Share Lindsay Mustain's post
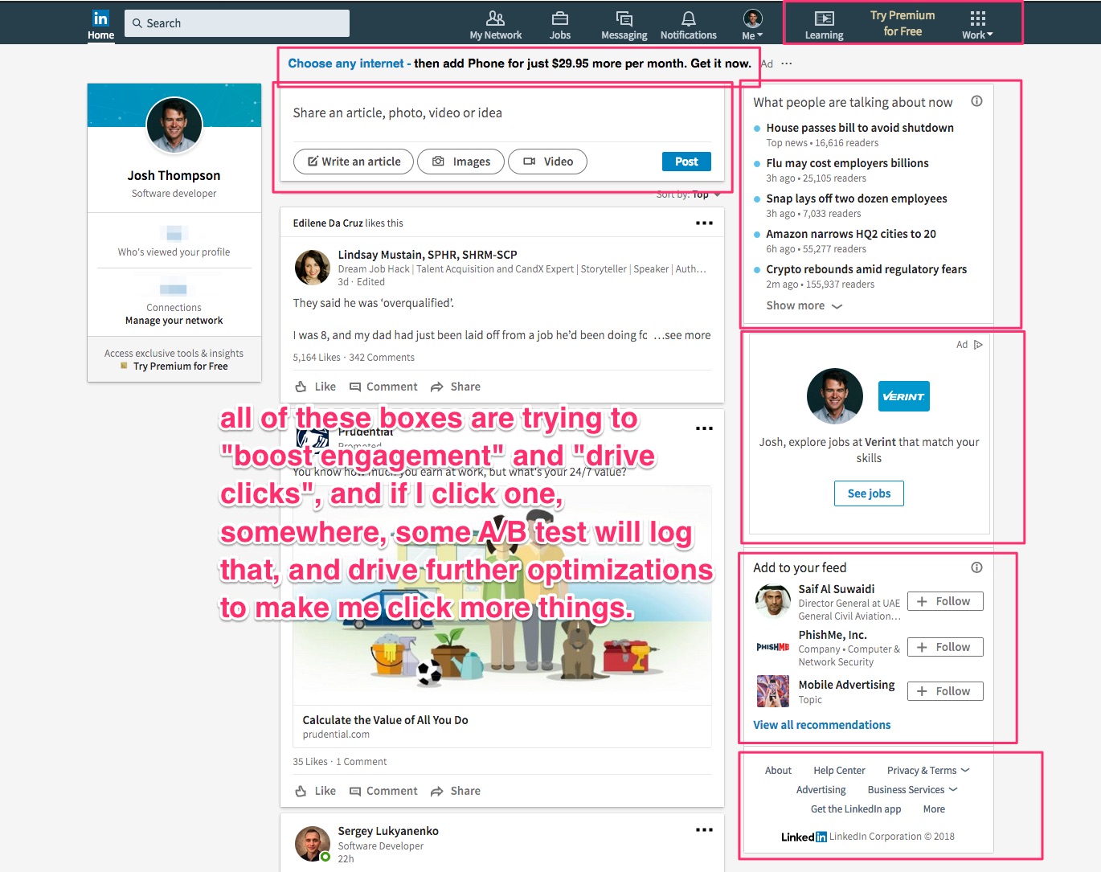 (x=456, y=387)
